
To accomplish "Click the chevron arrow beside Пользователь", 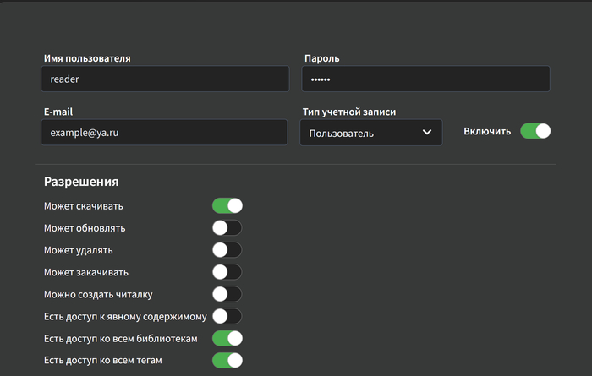I will pos(427,133).
